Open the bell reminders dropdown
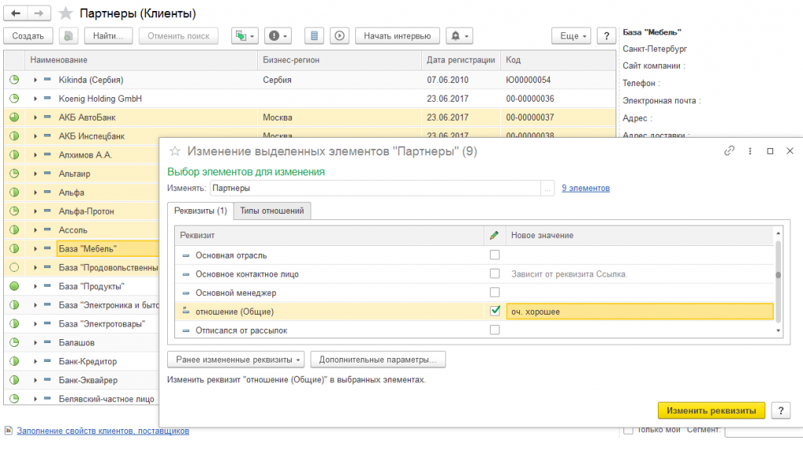 coord(459,36)
